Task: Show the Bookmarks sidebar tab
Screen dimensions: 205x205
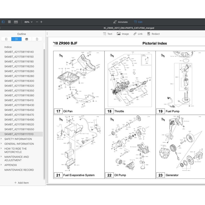Action: click(6, 39)
